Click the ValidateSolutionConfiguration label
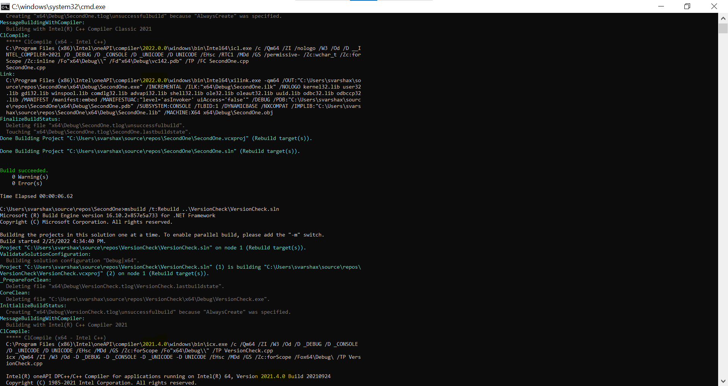Image resolution: width=728 pixels, height=386 pixels. click(45, 254)
